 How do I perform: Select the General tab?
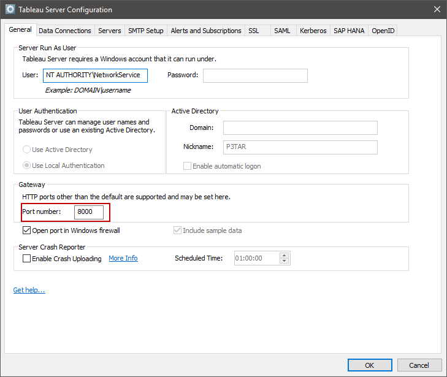coord(20,29)
